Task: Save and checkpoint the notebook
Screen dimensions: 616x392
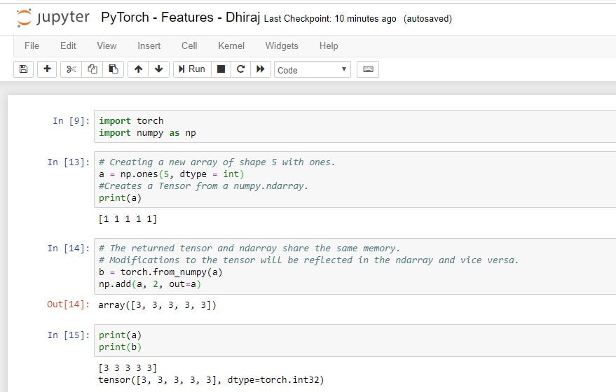Action: (24, 69)
